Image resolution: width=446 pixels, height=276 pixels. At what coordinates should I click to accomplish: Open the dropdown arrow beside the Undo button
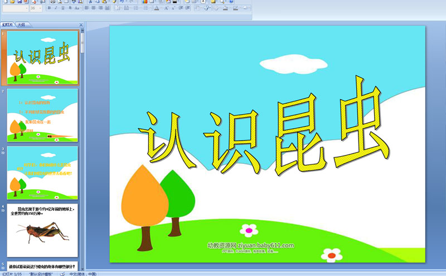(x=127, y=2)
